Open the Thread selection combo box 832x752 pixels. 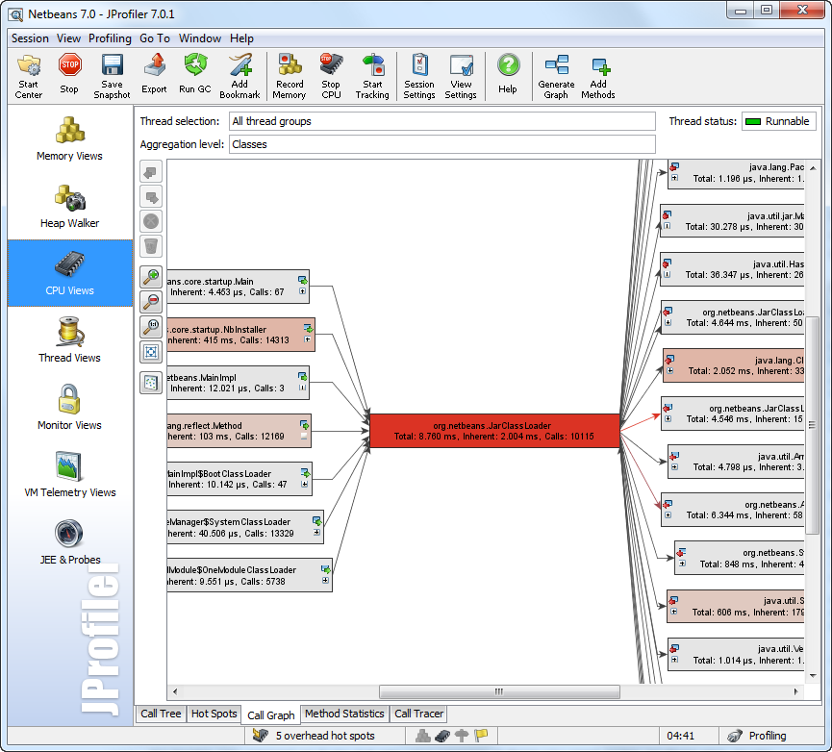point(442,121)
